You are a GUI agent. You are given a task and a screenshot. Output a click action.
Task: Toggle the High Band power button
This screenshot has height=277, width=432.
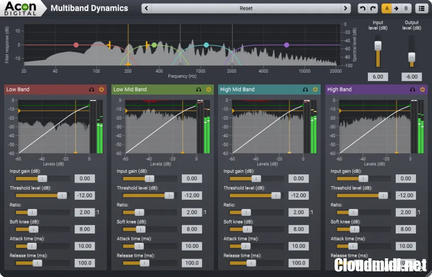point(422,90)
